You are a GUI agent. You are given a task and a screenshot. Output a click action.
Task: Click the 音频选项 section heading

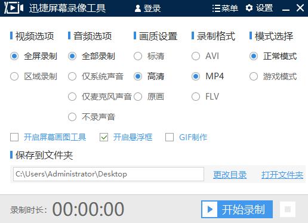[93, 36]
